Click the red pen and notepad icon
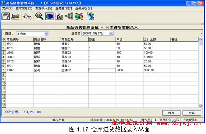Screen dimensions: 206x134 [x=27, y=17]
